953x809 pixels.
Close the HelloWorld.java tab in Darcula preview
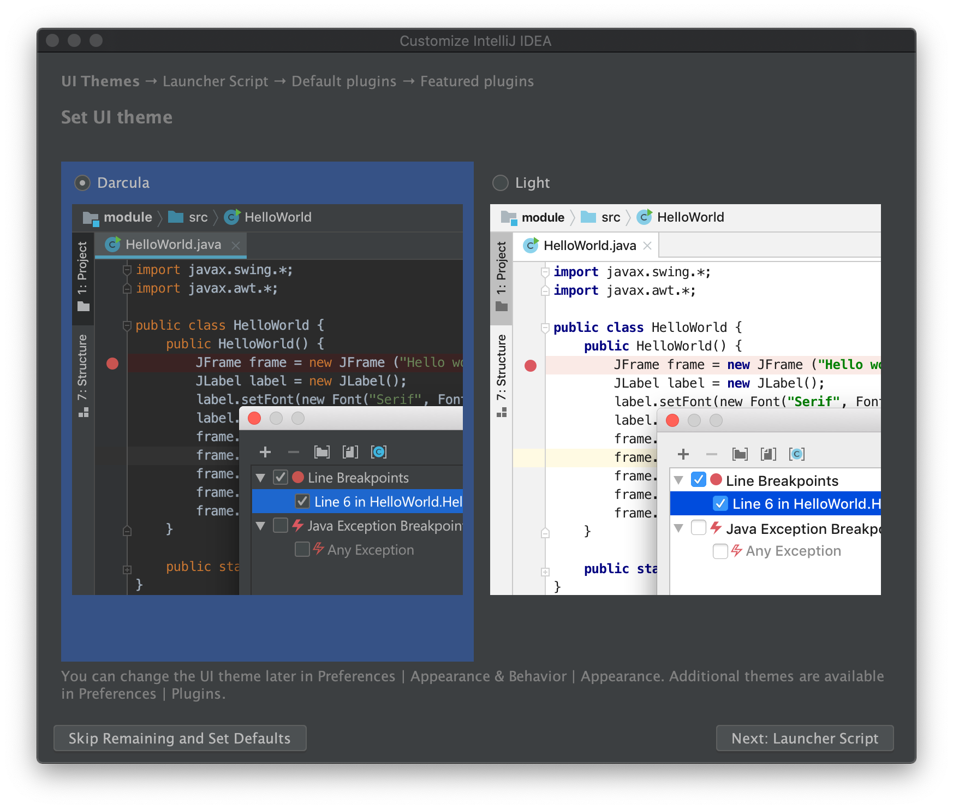(x=236, y=245)
